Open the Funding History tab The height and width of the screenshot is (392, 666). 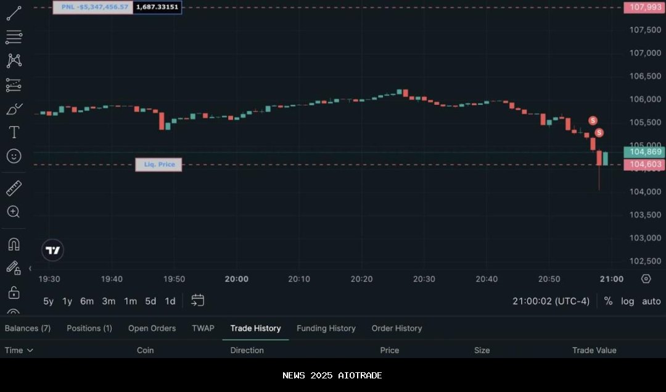326,328
